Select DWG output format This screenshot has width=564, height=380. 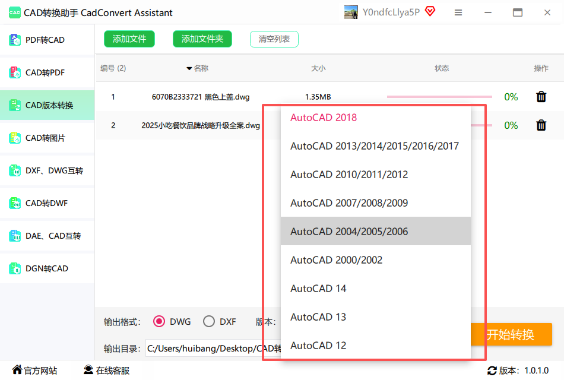click(x=159, y=321)
